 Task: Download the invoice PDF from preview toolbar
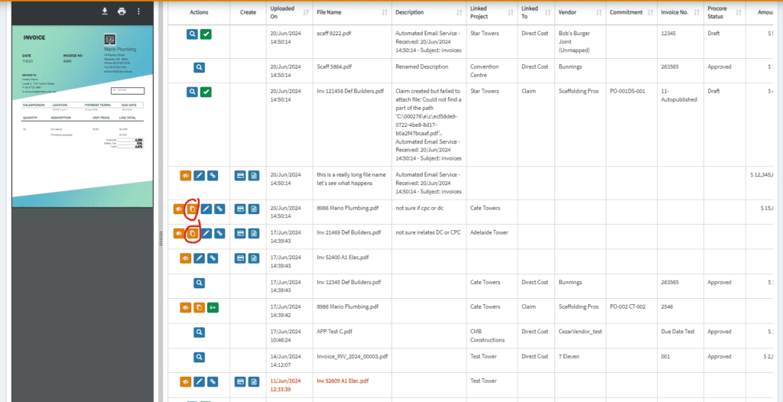(x=105, y=11)
